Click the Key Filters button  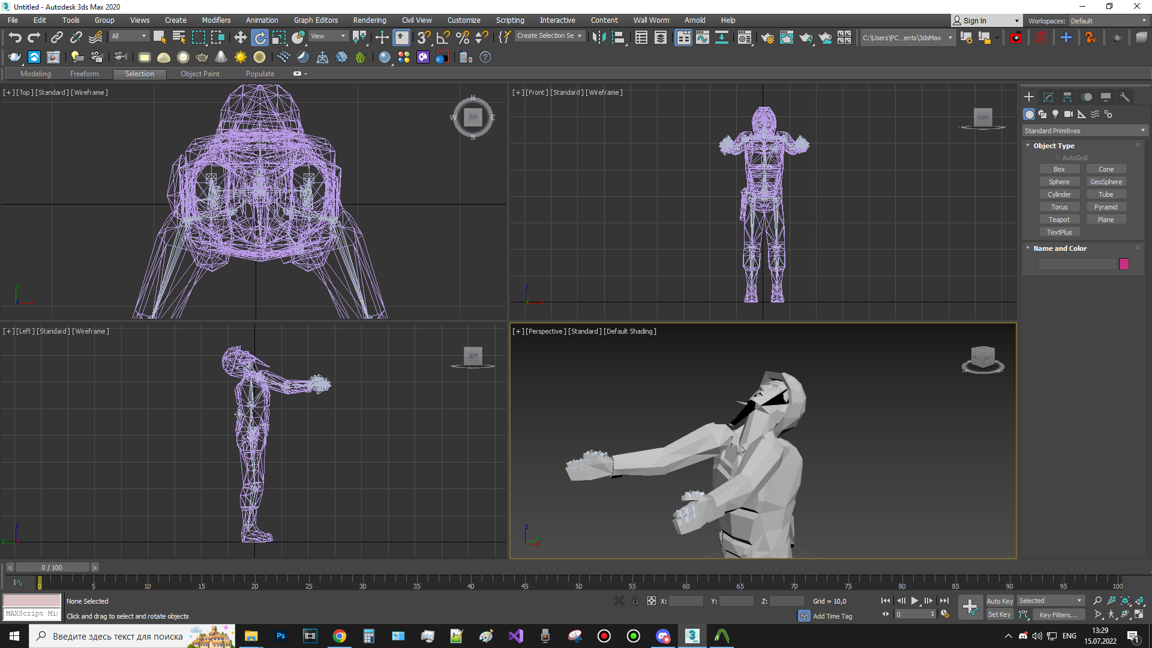click(1058, 614)
